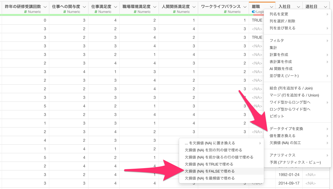Screen dimensions: 333x189
Task: Click the ピボット menu entry
Action: [277, 116]
